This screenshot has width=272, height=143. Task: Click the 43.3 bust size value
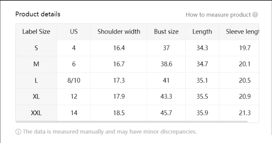[x=166, y=96]
